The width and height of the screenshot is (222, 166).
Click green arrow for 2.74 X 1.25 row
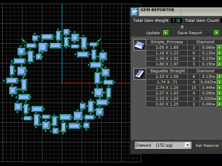(219, 88)
